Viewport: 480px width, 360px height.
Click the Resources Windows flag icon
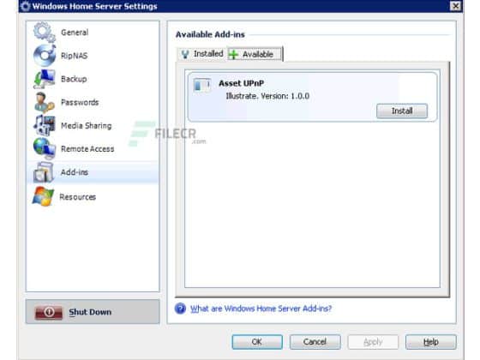(43, 196)
